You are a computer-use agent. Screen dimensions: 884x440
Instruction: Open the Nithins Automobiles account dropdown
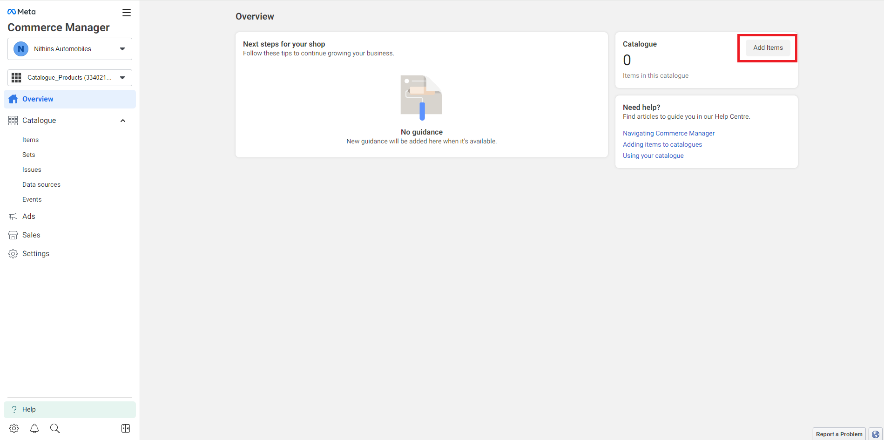pyautogui.click(x=70, y=49)
